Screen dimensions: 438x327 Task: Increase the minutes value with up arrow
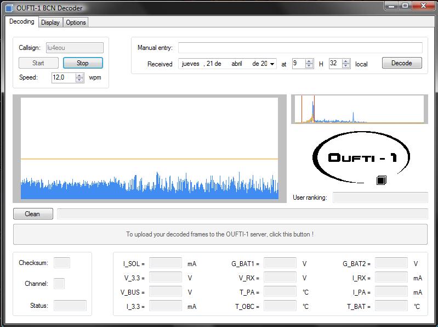(346, 61)
